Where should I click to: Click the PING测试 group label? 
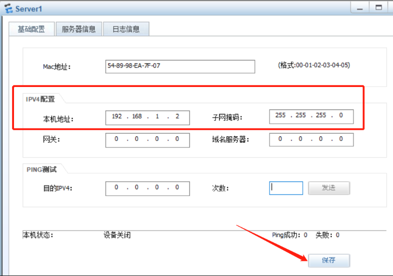tap(42, 169)
